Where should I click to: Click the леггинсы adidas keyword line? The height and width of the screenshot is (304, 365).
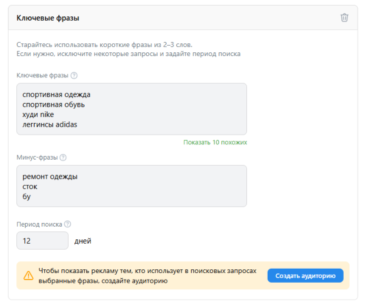tap(50, 124)
